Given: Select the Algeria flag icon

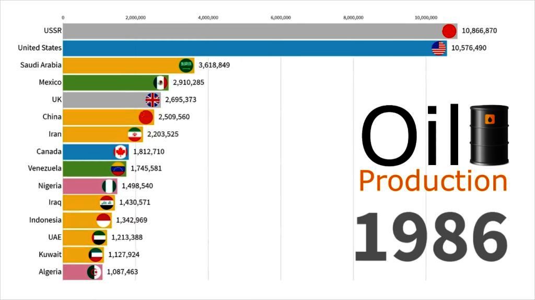Looking at the screenshot, I should pos(94,272).
